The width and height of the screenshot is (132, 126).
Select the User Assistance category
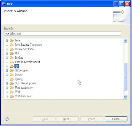pyautogui.click(x=24, y=88)
